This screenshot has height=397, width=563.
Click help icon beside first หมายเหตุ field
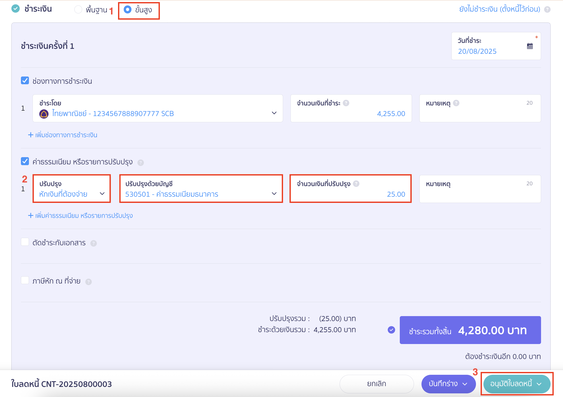click(x=456, y=103)
